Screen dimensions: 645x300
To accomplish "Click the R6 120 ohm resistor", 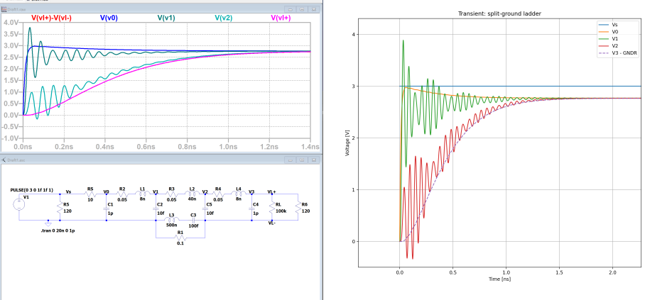I will [298, 206].
